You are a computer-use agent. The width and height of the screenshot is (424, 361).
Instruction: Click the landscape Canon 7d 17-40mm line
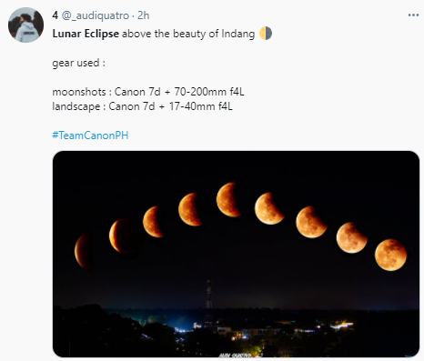coord(142,106)
